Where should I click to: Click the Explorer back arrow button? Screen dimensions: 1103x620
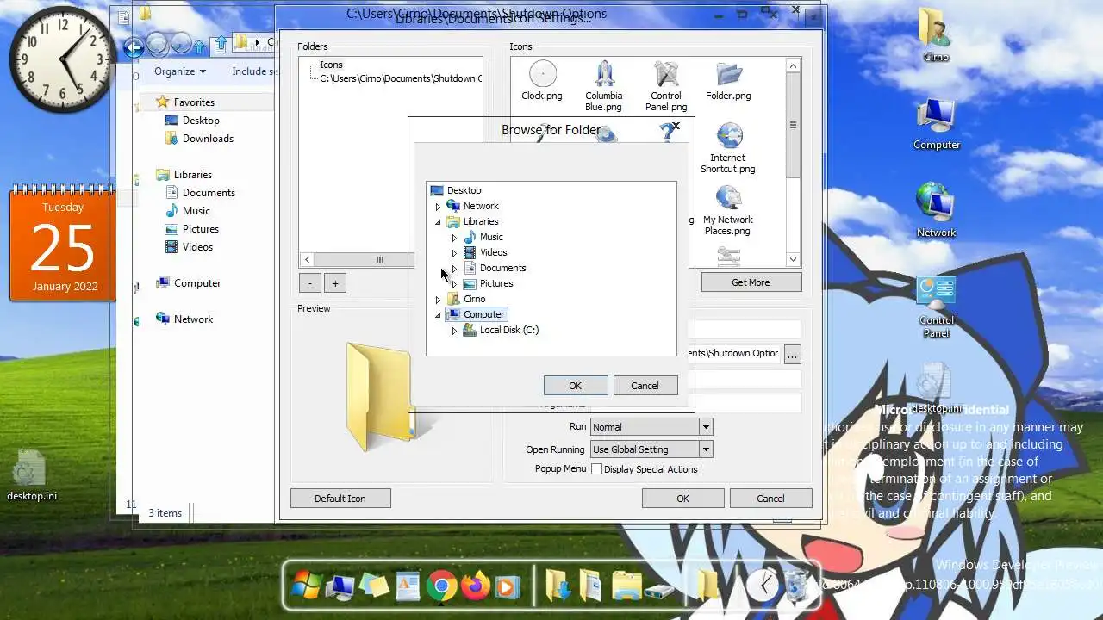[x=134, y=46]
